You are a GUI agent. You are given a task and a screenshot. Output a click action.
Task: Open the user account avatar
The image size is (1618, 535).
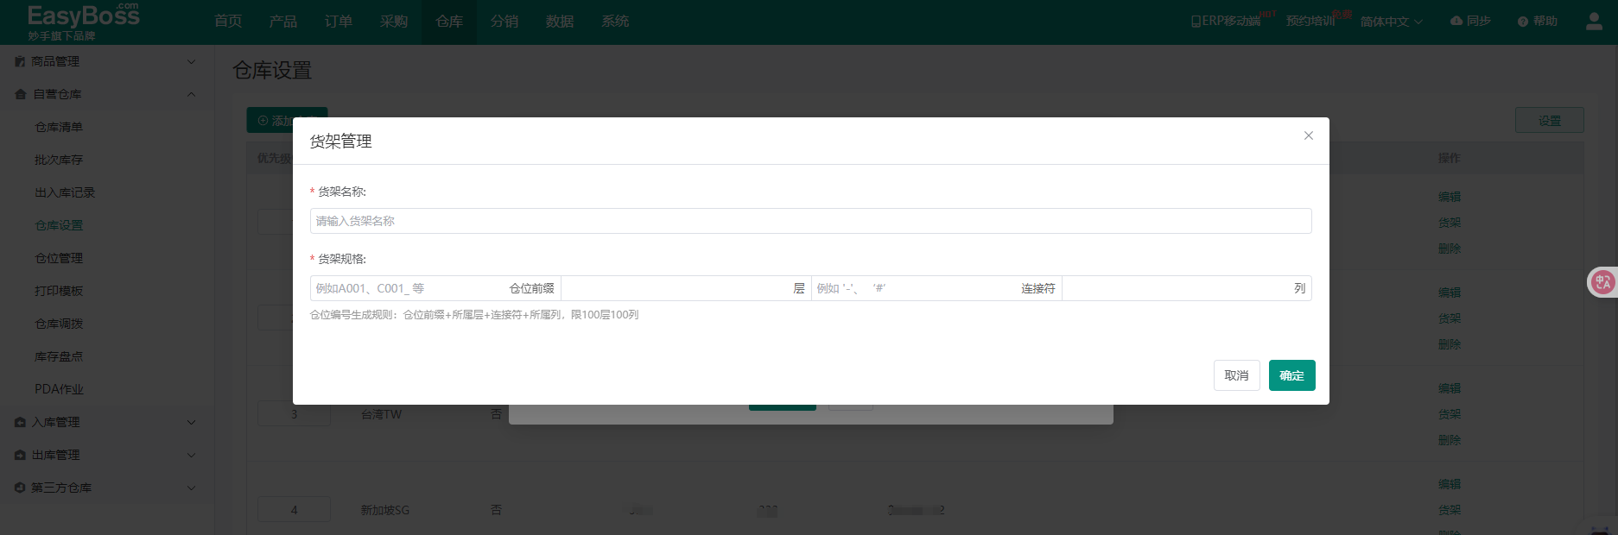pyautogui.click(x=1594, y=22)
